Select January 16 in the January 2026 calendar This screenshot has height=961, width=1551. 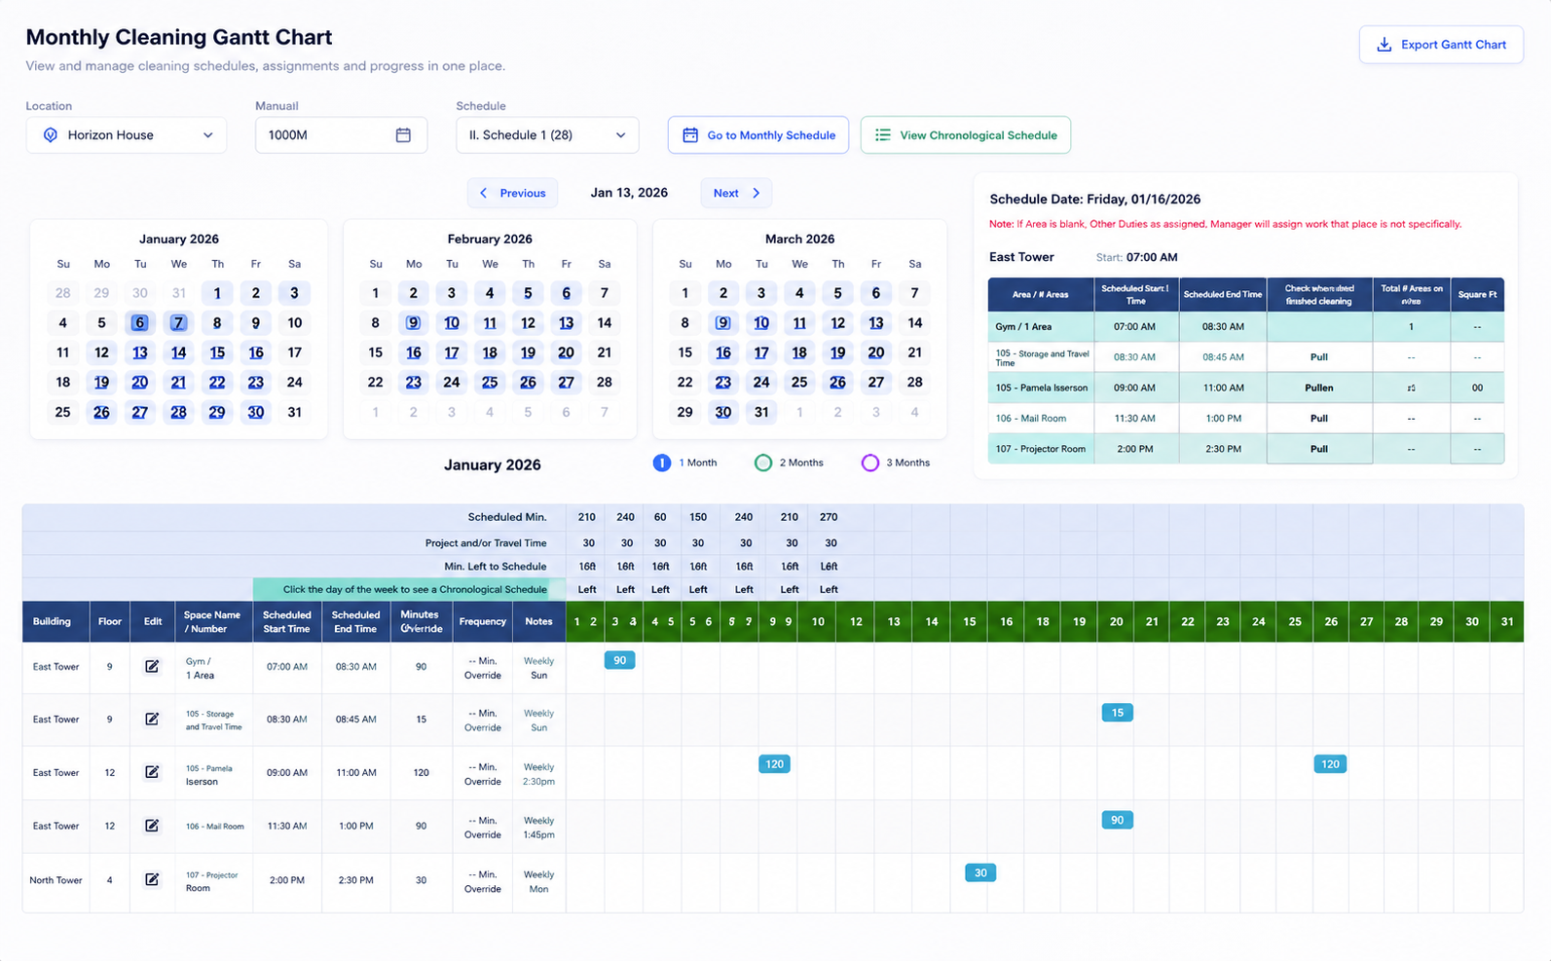pyautogui.click(x=255, y=352)
